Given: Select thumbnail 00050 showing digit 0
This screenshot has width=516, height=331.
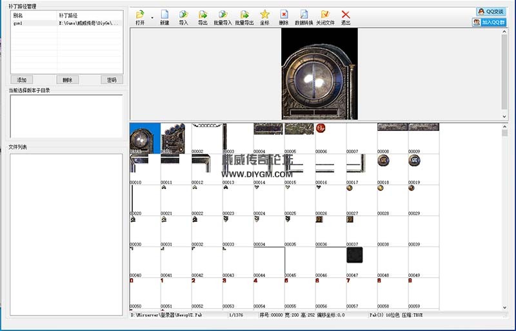Looking at the screenshot, I should click(144, 293).
